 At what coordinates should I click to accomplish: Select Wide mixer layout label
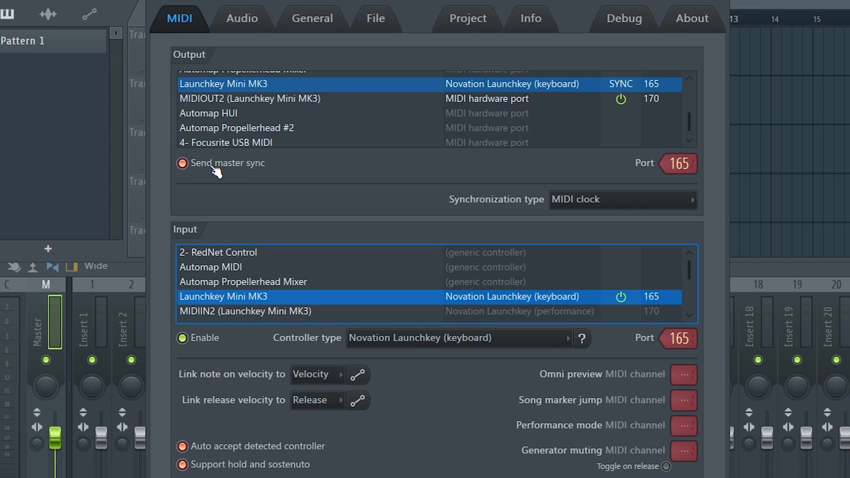coord(96,266)
